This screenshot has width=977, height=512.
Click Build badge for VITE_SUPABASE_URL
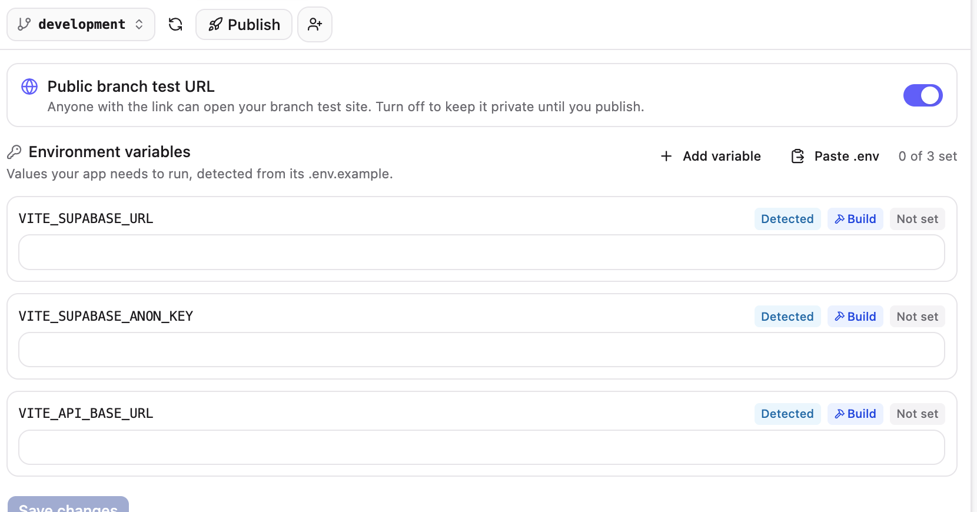pyautogui.click(x=855, y=219)
